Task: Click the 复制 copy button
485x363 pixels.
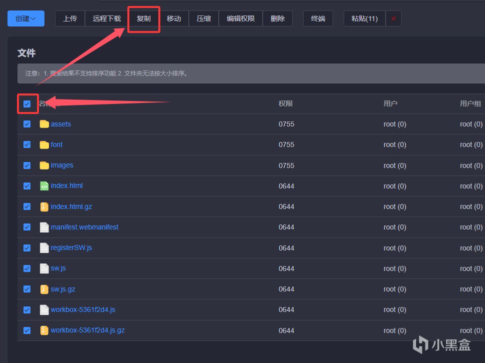Action: click(x=144, y=18)
